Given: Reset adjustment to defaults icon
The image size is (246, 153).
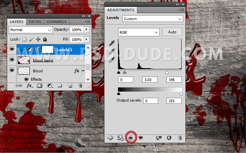Looking at the screenshot, I should (169, 138).
